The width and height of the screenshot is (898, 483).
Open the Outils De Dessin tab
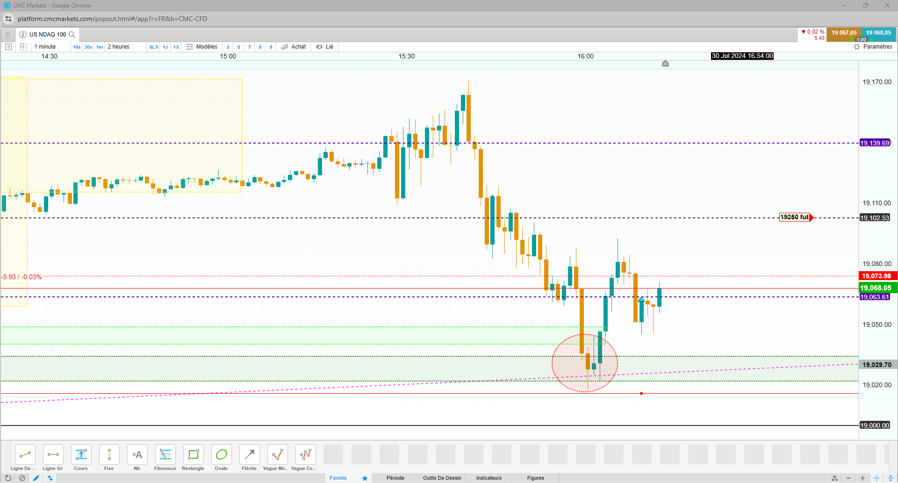(x=442, y=478)
